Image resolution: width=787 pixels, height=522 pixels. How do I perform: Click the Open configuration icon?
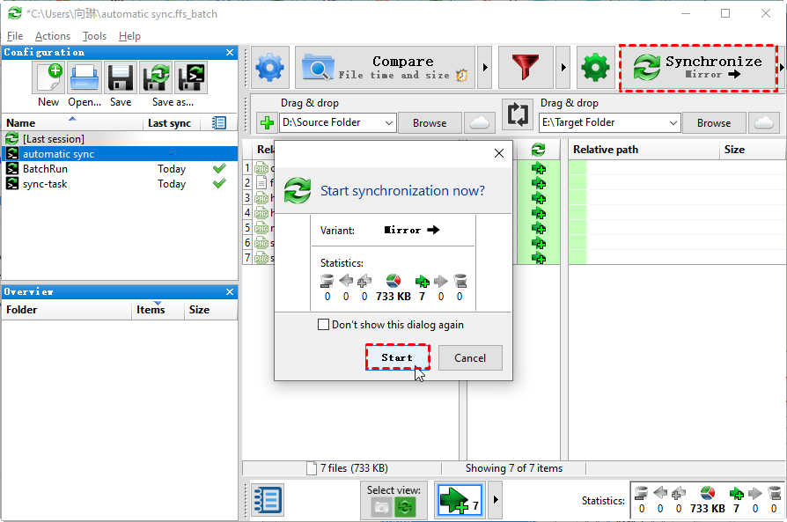coord(85,78)
